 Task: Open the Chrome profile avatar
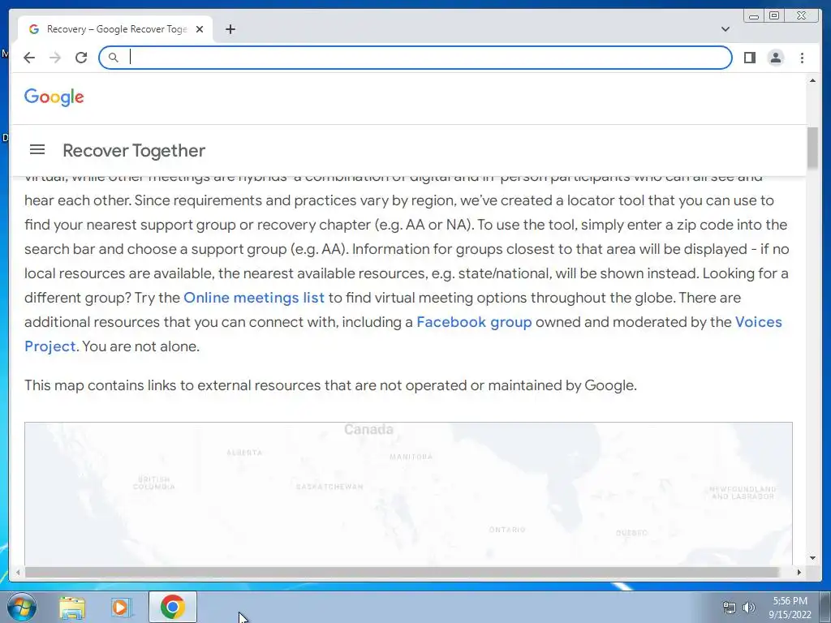[x=775, y=58]
